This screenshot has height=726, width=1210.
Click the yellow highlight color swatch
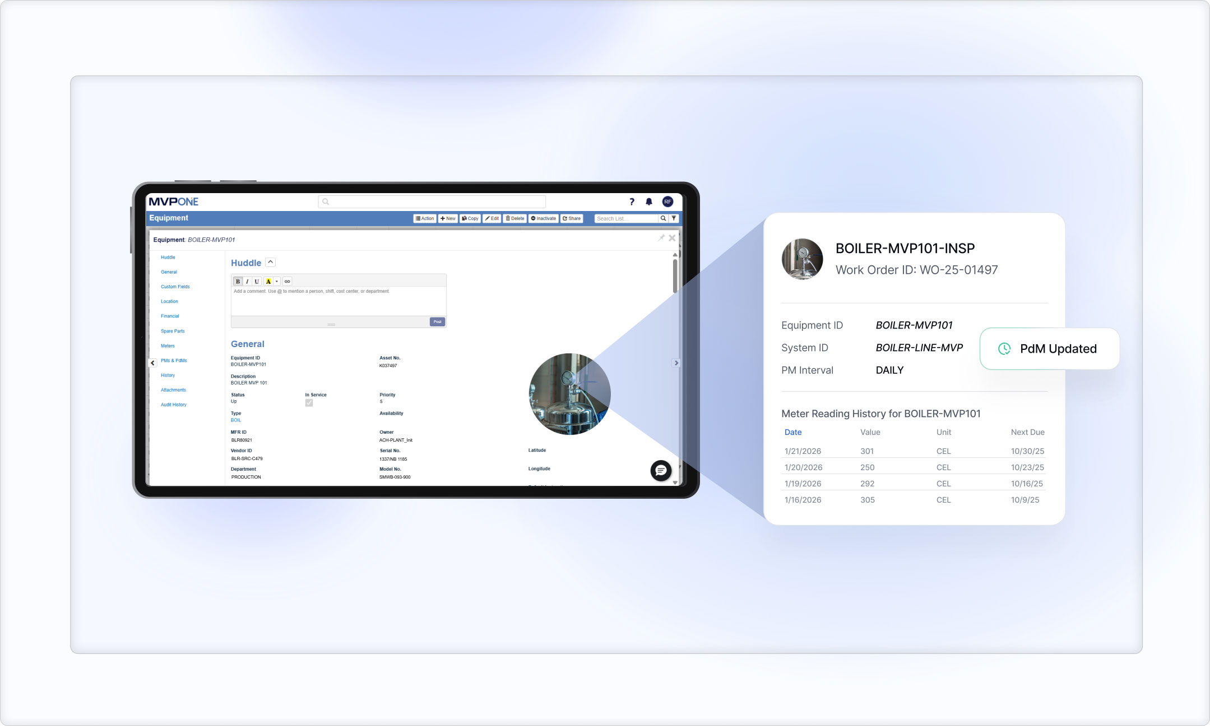click(x=268, y=282)
